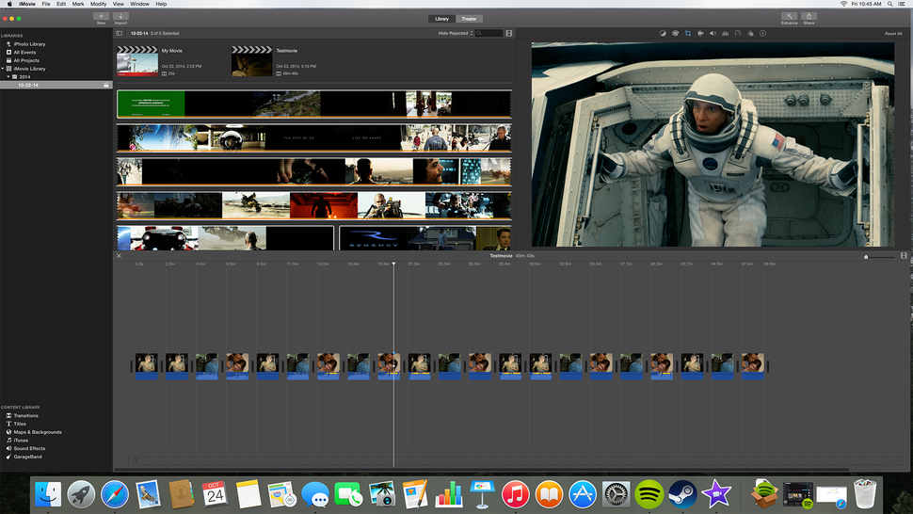Open the timeline filmstrip appearance settings
The image size is (913, 514).
click(x=904, y=255)
